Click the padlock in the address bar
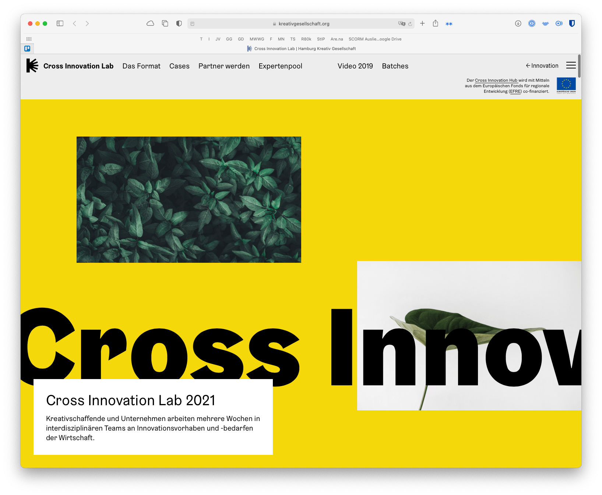Viewport: 602px width, 495px height. coord(274,24)
